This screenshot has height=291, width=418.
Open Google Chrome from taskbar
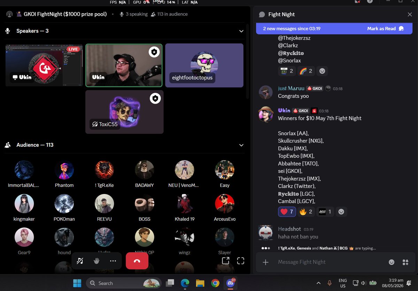215,283
